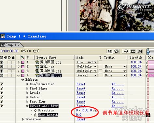Expand the Hue/Saturation effect
The width and height of the screenshot is (154, 123).
coord(27,84)
